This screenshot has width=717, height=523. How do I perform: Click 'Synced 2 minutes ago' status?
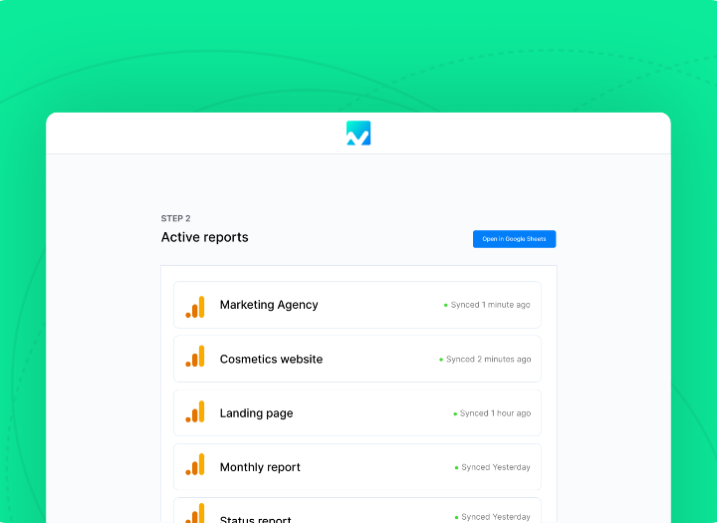(488, 360)
